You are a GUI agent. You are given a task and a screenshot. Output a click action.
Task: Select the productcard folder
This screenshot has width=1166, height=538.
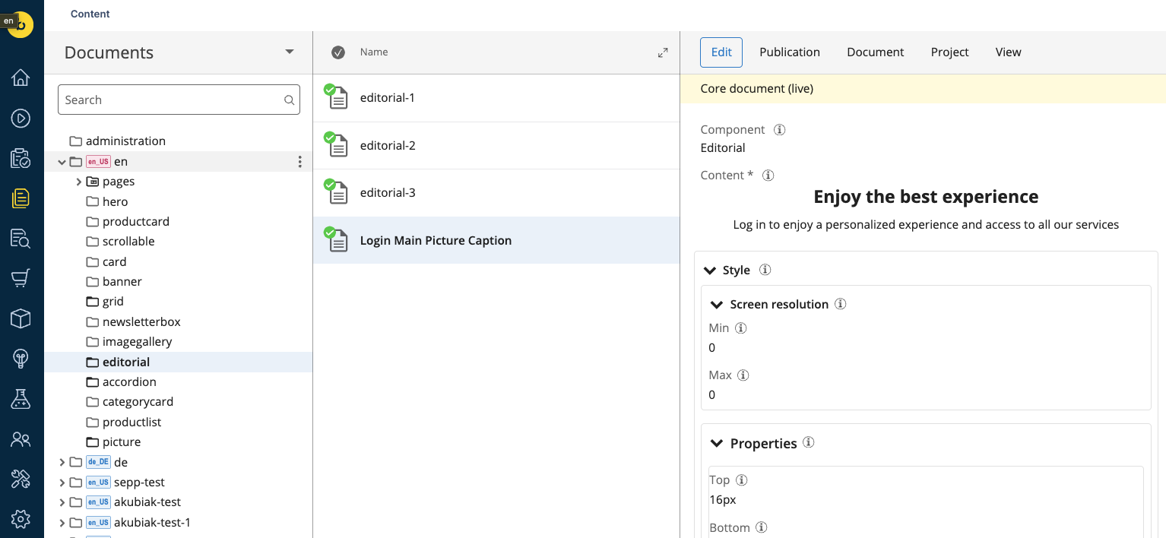coord(136,221)
